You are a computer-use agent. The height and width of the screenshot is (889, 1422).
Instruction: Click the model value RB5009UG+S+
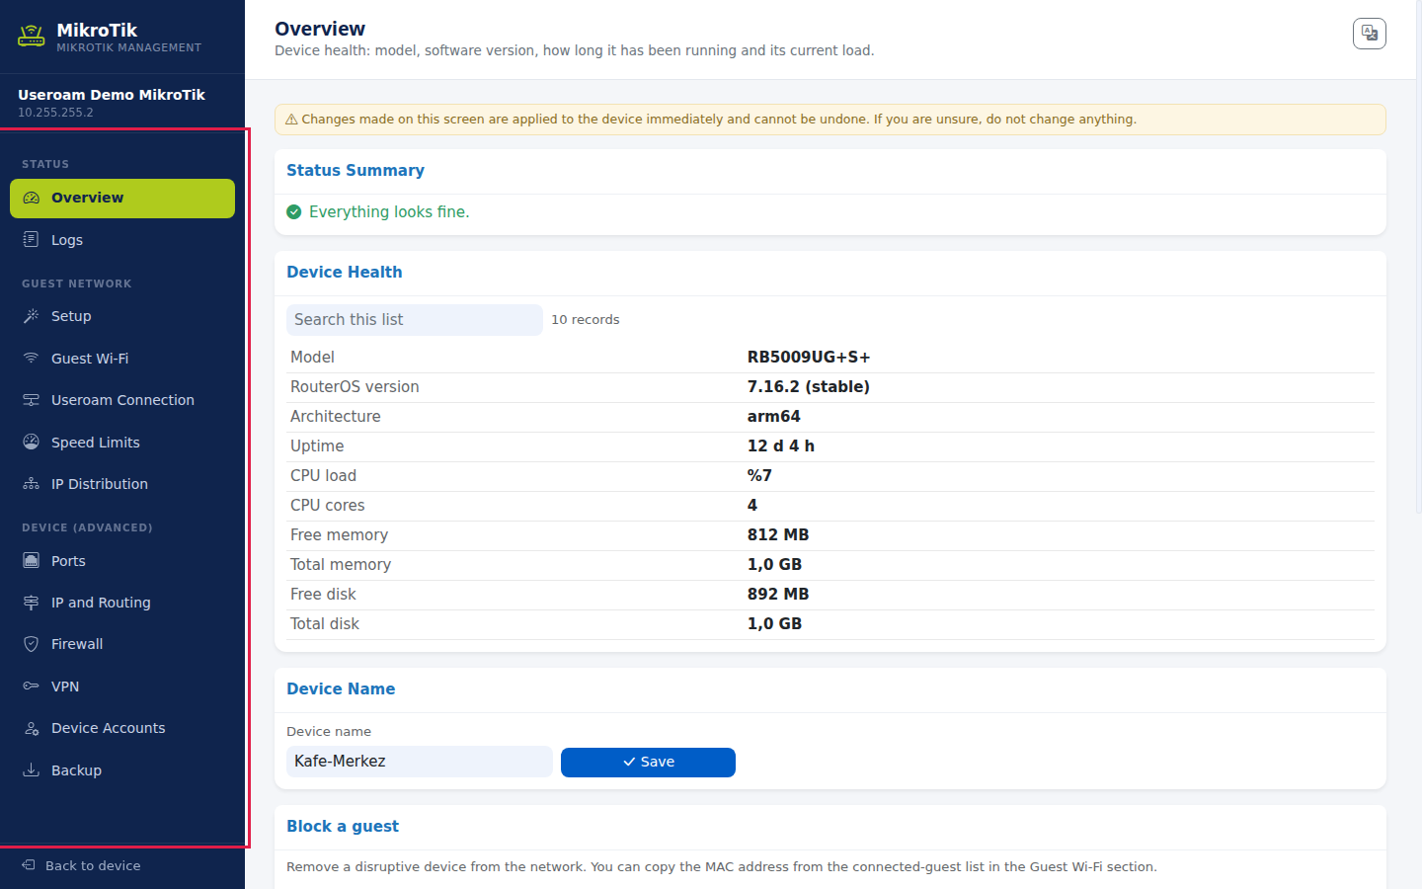[x=809, y=358]
